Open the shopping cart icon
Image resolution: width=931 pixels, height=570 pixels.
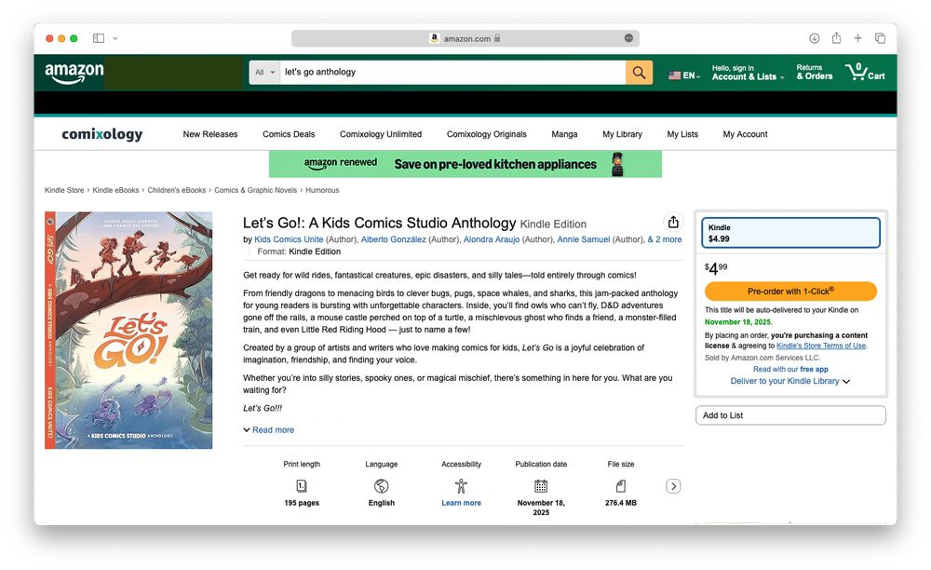tap(865, 73)
